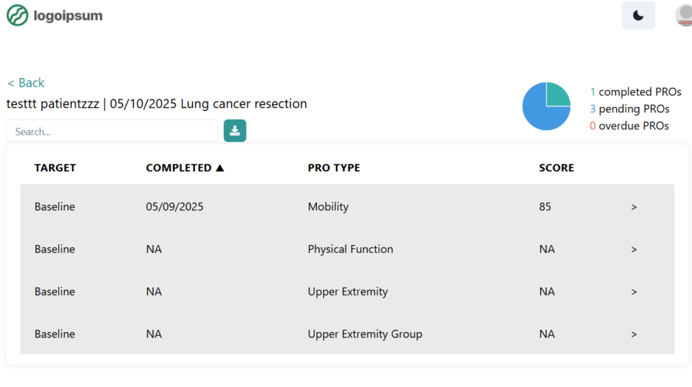Viewport: 692px width, 387px height.
Task: Focus the Search input field
Action: coord(112,131)
